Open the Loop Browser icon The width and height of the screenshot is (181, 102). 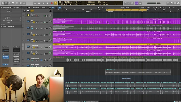click(x=175, y=3)
